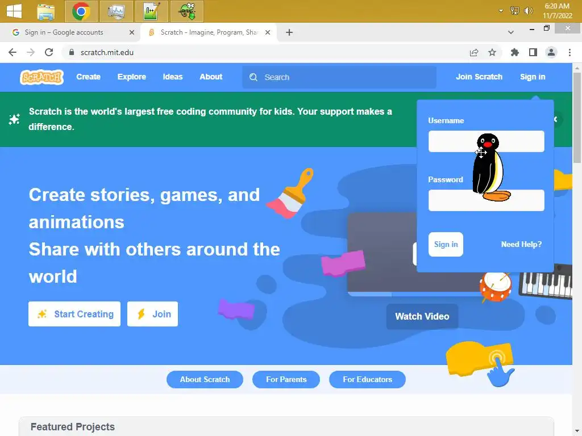Play the Watch Video button
The image size is (582, 436).
click(422, 316)
